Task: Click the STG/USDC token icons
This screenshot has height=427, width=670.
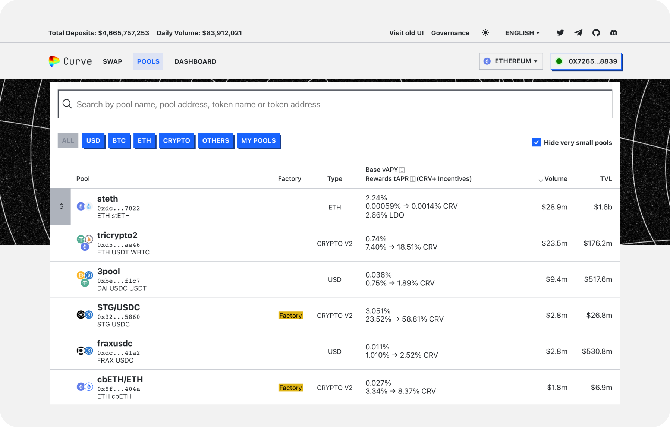Action: [85, 315]
